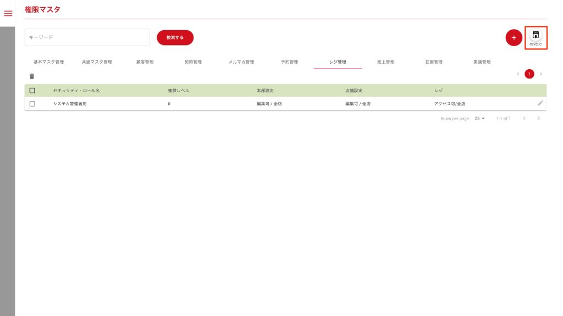This screenshot has height=316, width=563.
Task: Edit システム管理者用 row with pencil icon
Action: coord(540,103)
